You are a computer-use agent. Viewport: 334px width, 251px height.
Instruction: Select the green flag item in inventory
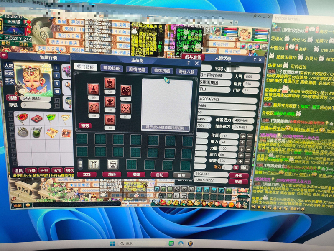point(51,118)
